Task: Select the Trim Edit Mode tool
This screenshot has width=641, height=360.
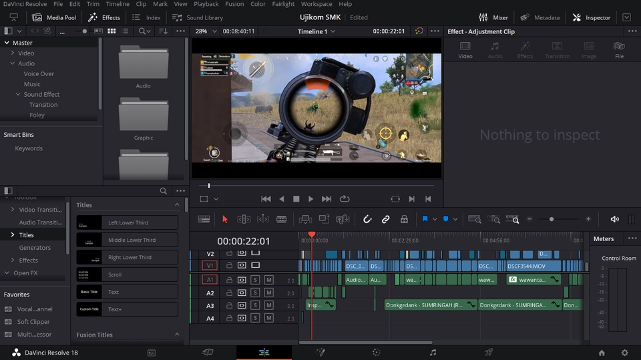Action: tap(244, 219)
